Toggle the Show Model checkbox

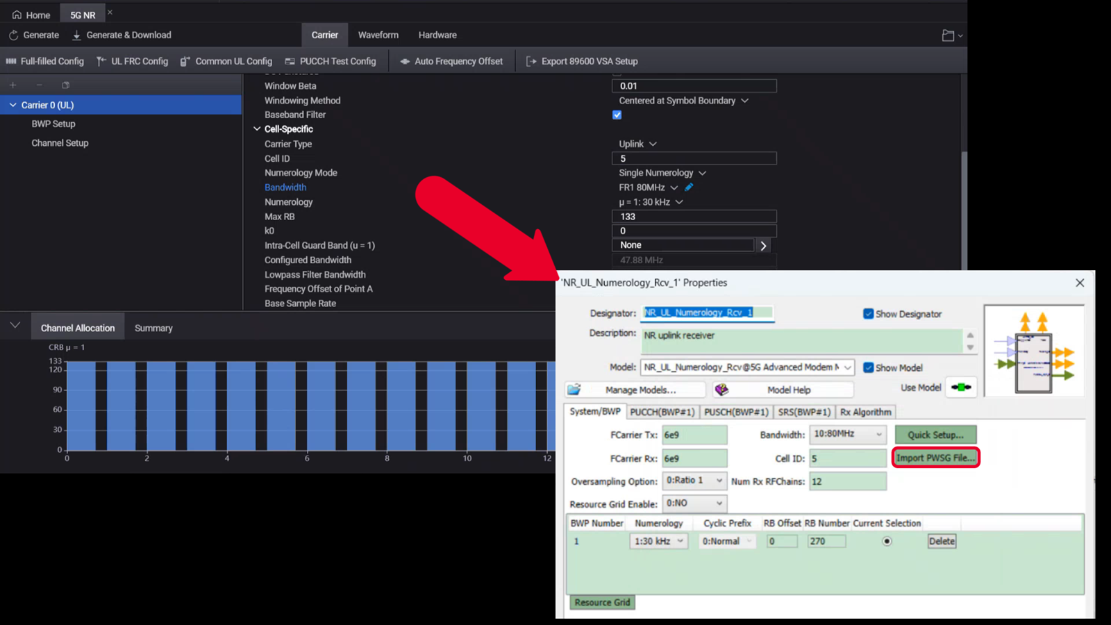click(868, 367)
